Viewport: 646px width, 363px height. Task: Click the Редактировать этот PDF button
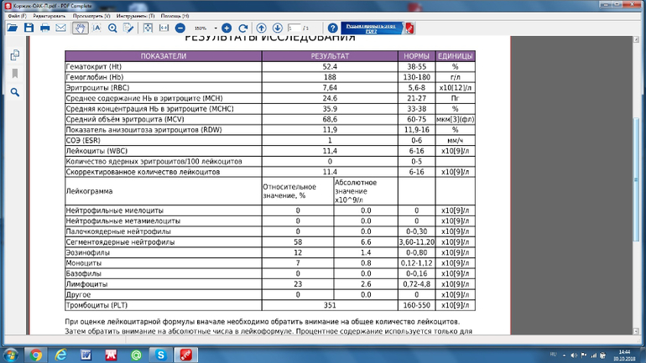coord(370,28)
